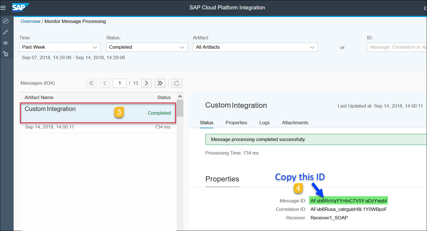
Task: Click the success message banner
Action: point(316,139)
